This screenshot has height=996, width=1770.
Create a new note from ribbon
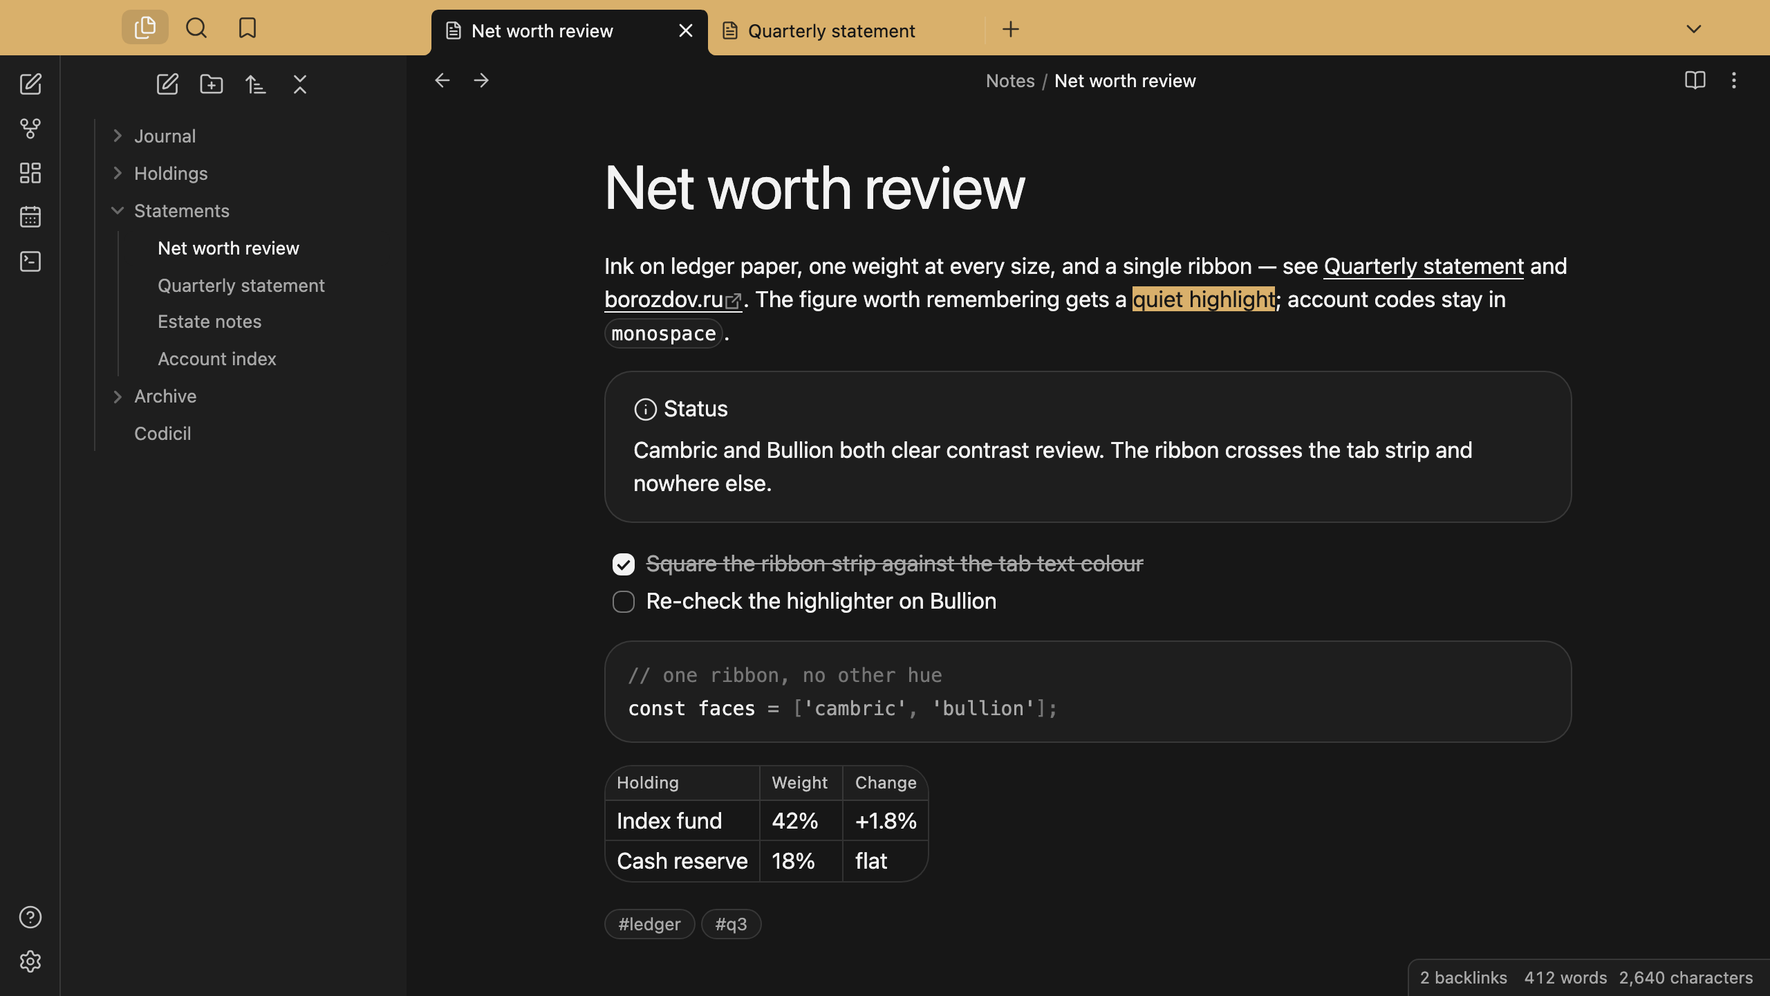[30, 84]
